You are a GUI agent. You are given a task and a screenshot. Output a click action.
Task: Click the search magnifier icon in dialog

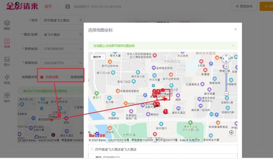(92, 149)
